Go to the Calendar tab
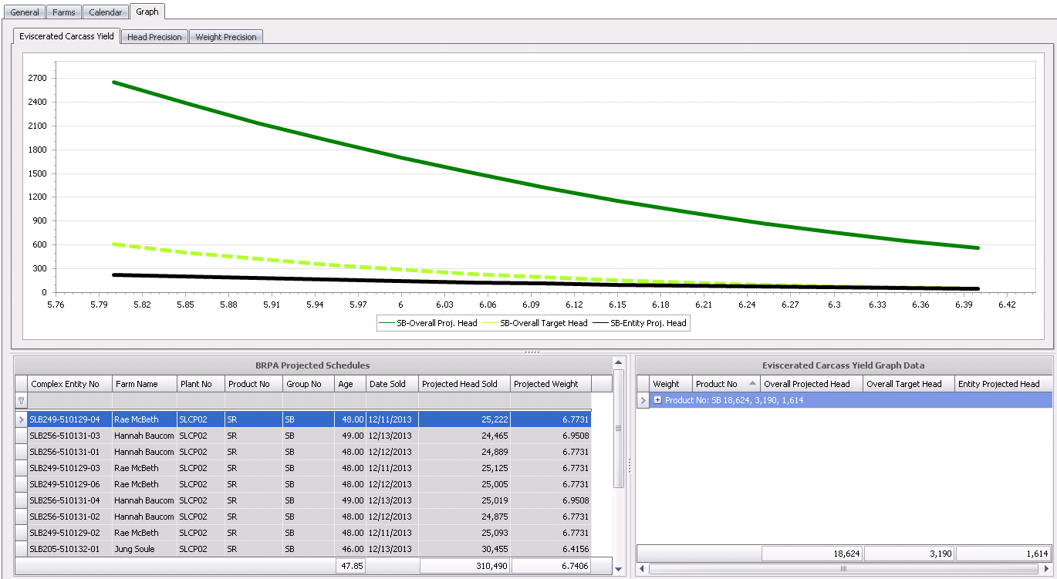Viewport: 1057px width, 579px height. pyautogui.click(x=105, y=12)
